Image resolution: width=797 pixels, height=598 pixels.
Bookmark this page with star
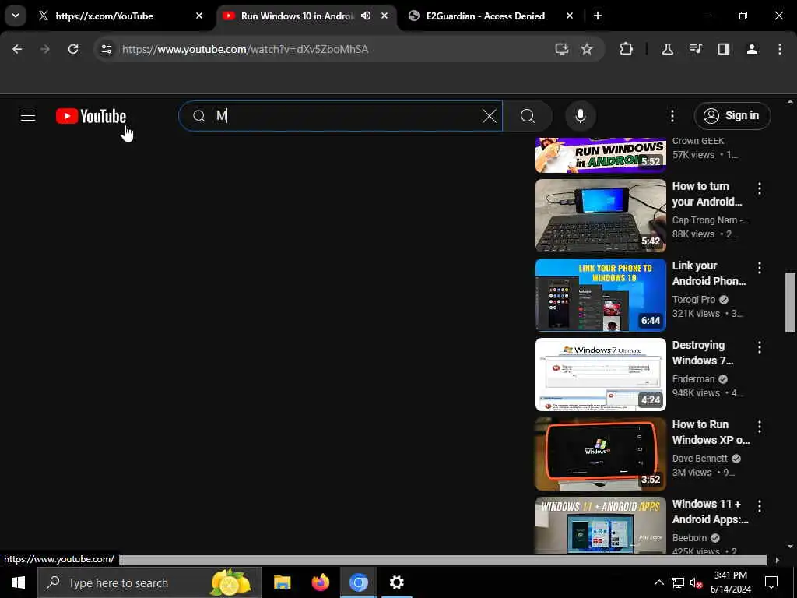point(587,49)
